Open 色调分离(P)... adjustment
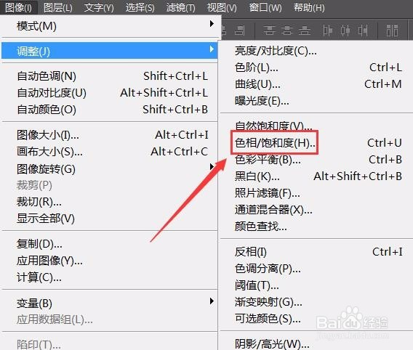The width and height of the screenshot is (413, 350). [x=316, y=269]
